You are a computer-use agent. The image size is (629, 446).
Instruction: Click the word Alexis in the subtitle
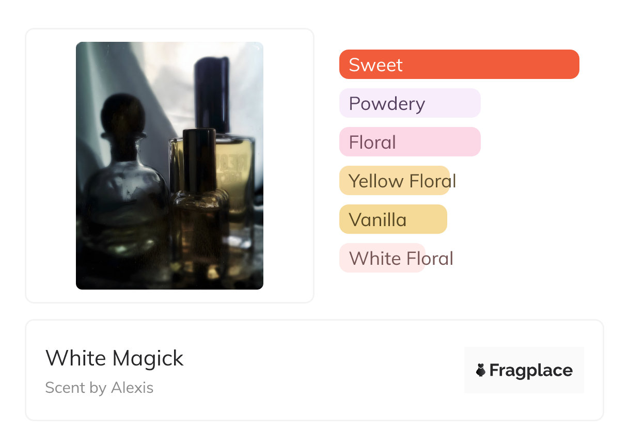coord(132,388)
